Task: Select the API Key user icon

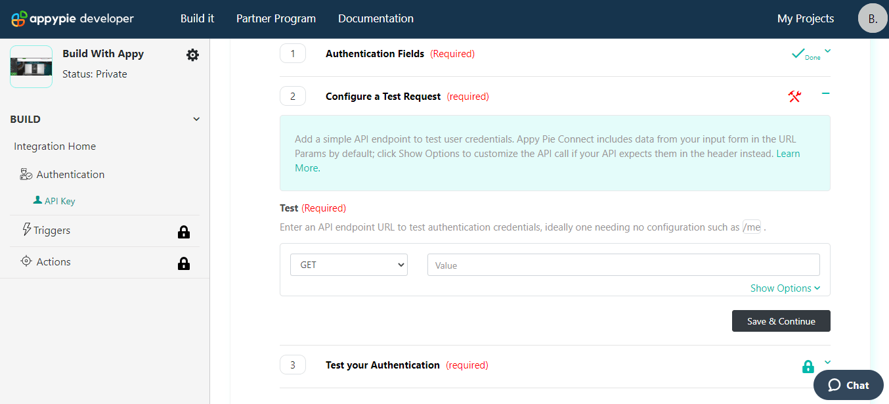Action: click(39, 200)
